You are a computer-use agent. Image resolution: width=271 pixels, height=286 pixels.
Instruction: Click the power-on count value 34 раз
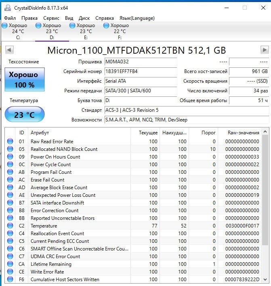click(249, 91)
